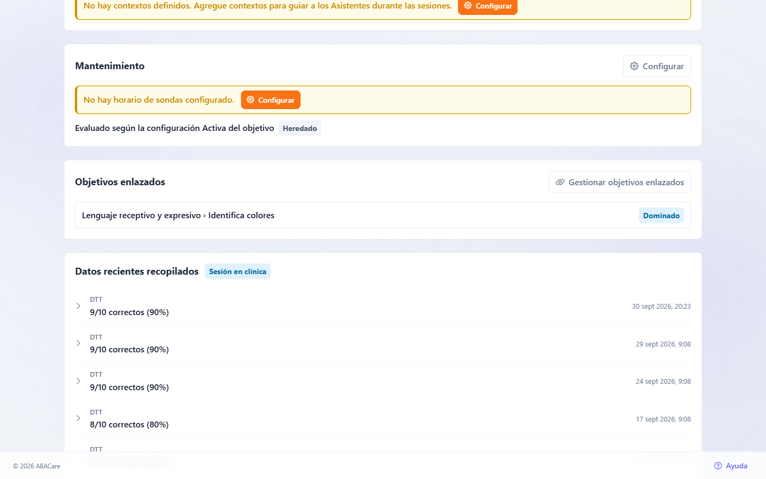766x479 pixels.
Task: Open linked objective Identifica colores row
Action: [383, 215]
